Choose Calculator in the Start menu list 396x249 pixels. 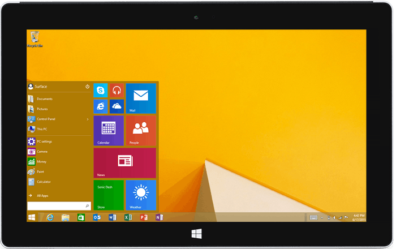tap(44, 182)
